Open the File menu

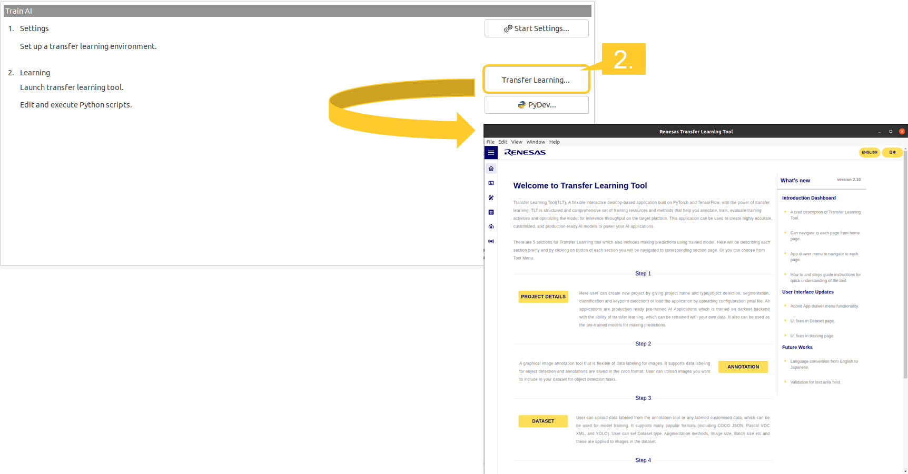pyautogui.click(x=490, y=142)
